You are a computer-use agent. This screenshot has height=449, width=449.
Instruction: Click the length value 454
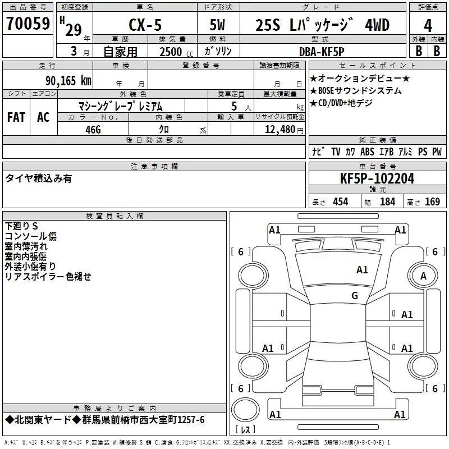pyautogui.click(x=341, y=201)
